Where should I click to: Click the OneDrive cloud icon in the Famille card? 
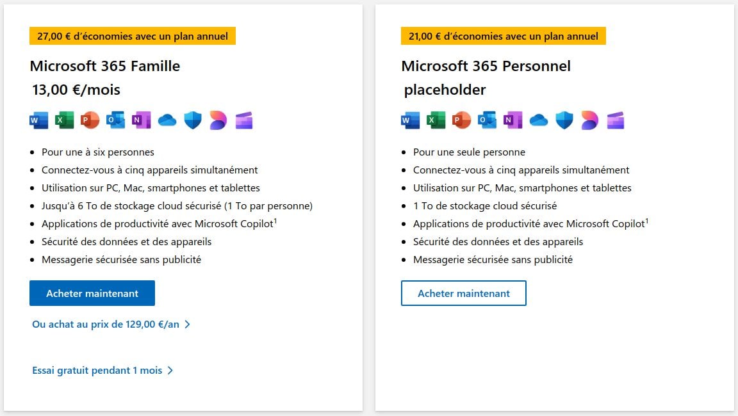[x=167, y=121]
